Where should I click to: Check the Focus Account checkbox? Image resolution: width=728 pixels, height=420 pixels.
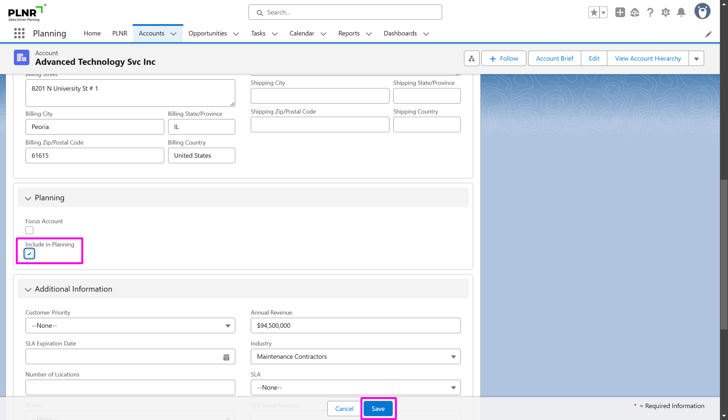click(29, 230)
